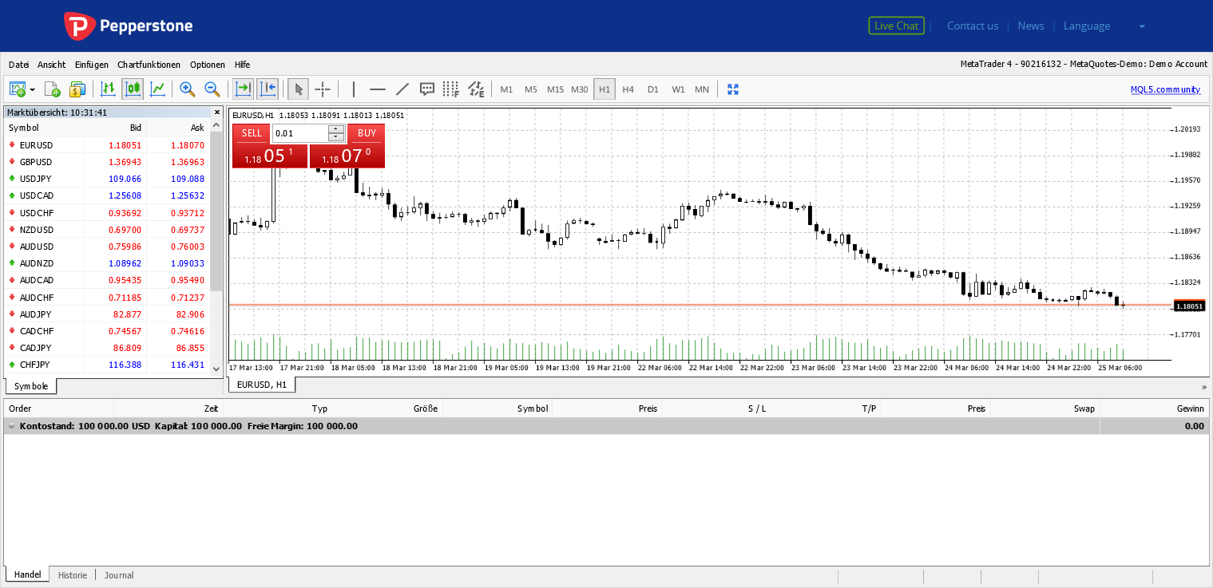Open the full screen chart view
This screenshot has width=1213, height=588.
tap(733, 89)
